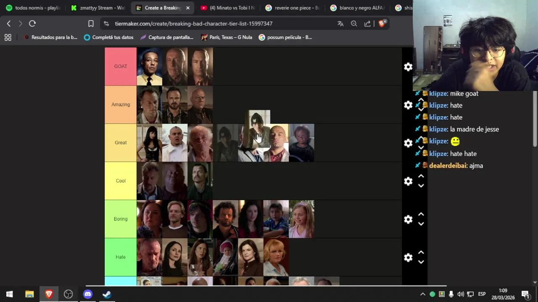This screenshot has height=302, width=538.
Task: Open Discord from the taskbar
Action: (x=87, y=294)
